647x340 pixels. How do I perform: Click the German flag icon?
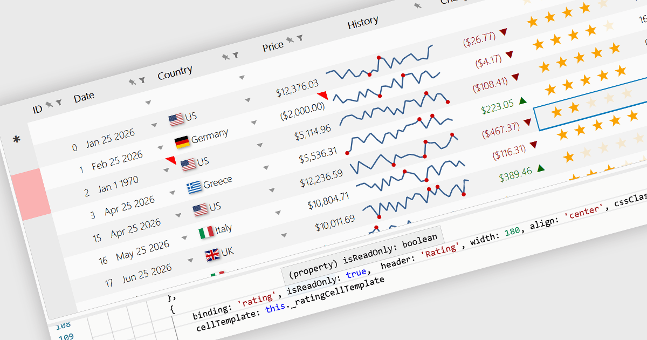182,142
